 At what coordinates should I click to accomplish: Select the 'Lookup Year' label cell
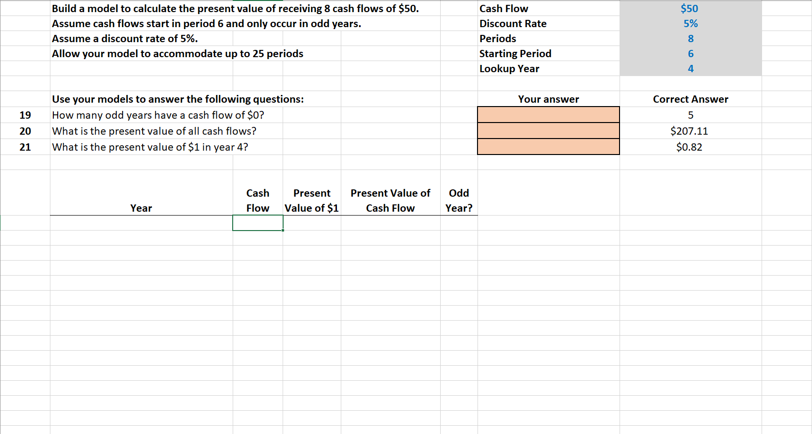[x=548, y=68]
